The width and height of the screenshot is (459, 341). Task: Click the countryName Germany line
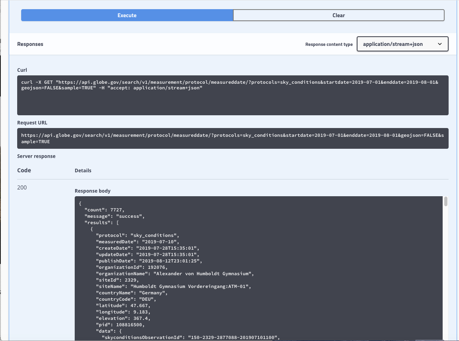(132, 293)
